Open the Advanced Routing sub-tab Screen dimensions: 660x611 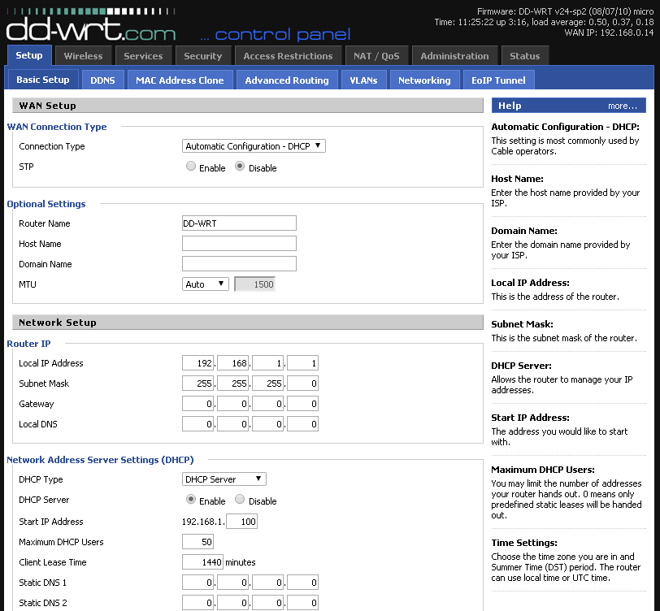[x=287, y=80]
